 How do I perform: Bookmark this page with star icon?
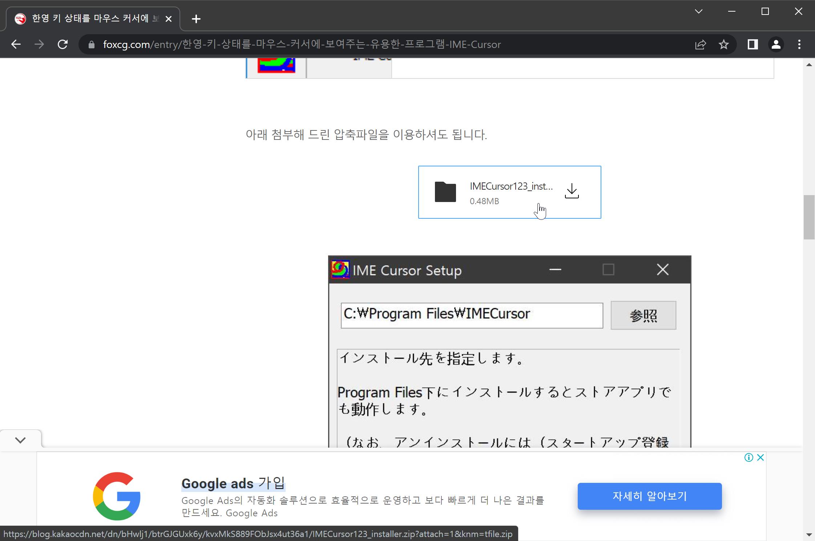click(x=723, y=44)
